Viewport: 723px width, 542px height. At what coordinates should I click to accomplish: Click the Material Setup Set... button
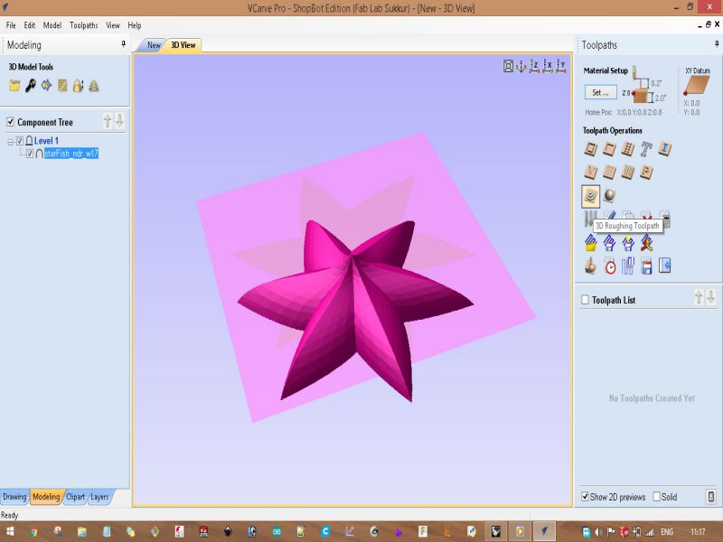600,92
